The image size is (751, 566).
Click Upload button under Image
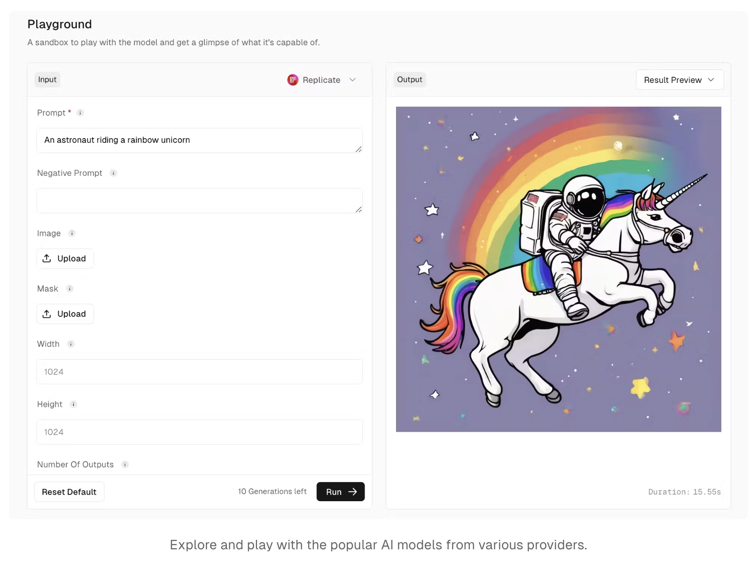[65, 259]
